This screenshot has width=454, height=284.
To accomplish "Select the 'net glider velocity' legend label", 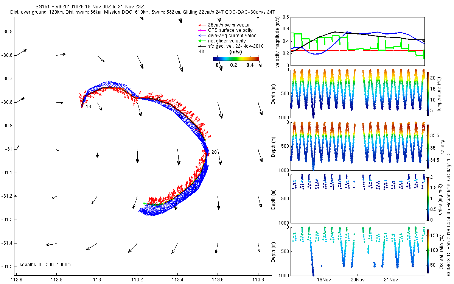I will [227, 41].
